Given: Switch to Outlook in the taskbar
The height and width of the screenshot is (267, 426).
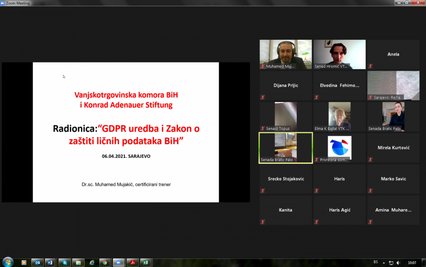Looking at the screenshot, I should [x=37, y=263].
